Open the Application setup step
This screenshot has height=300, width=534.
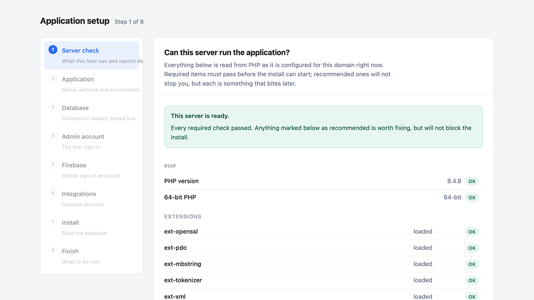pos(91,84)
